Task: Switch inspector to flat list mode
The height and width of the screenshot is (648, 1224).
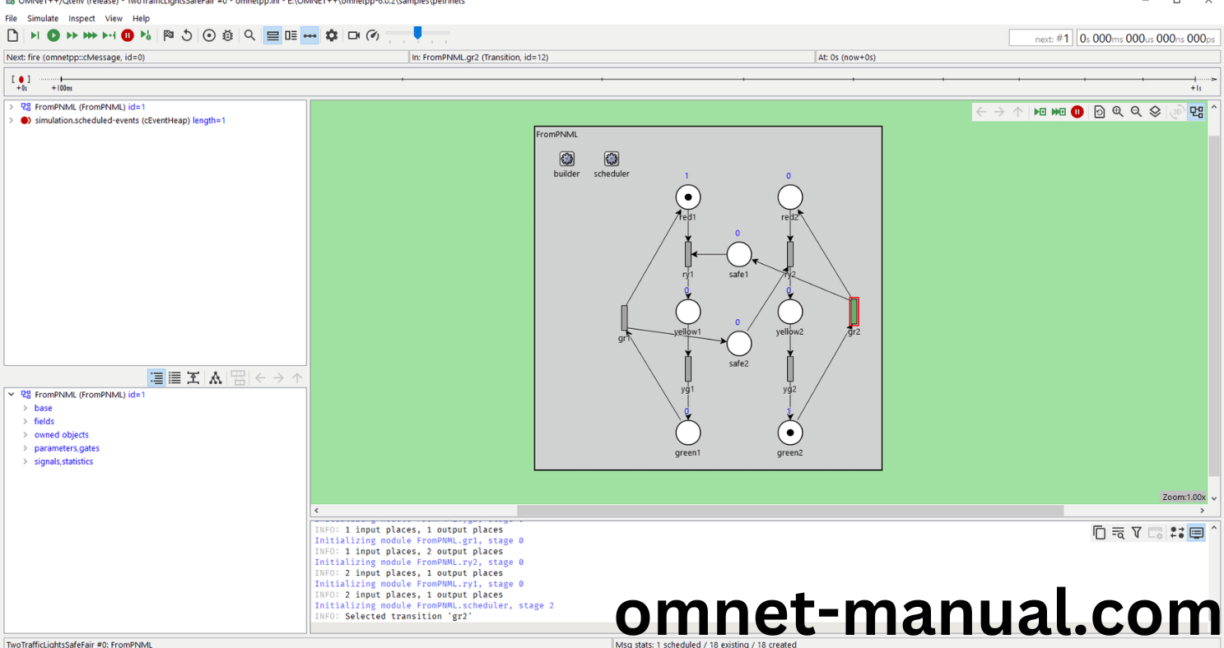Action: pyautogui.click(x=175, y=378)
